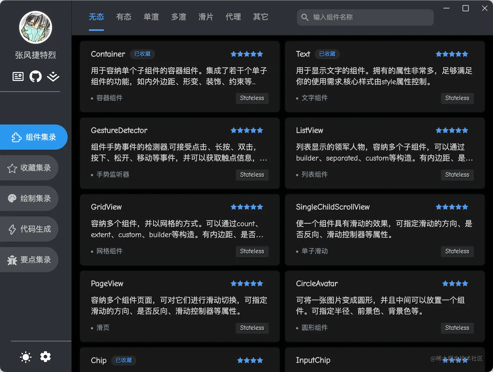This screenshot has height=372, width=493.
Task: Click the star rating on ListView card
Action: coord(452,130)
